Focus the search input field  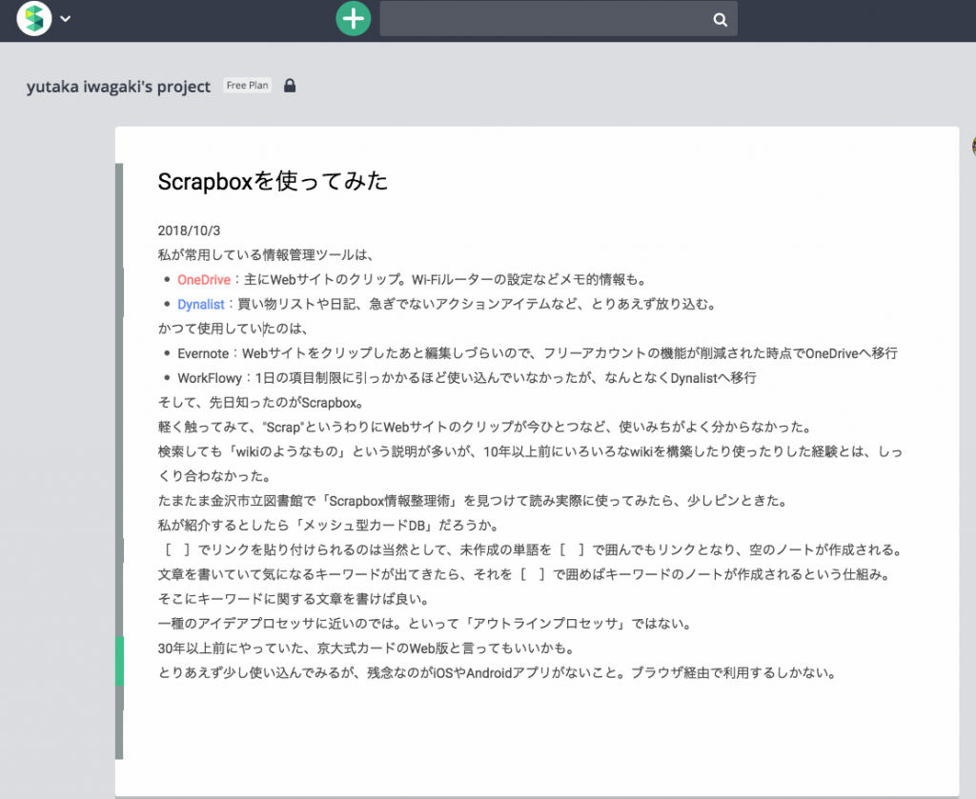pos(559,19)
